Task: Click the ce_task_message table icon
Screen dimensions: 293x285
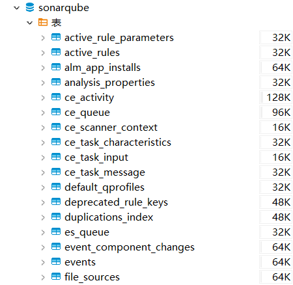Action: point(56,172)
